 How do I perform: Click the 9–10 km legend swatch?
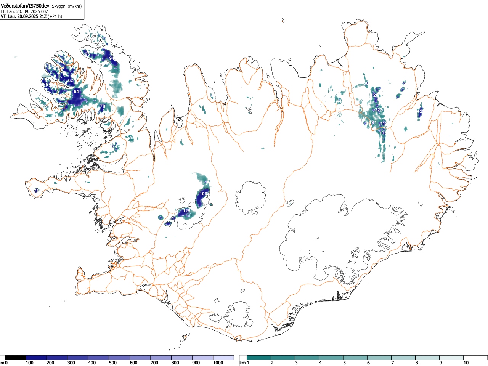[x=451, y=358]
